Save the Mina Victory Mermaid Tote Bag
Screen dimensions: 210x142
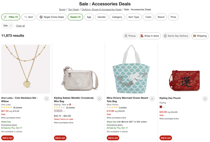152,98
